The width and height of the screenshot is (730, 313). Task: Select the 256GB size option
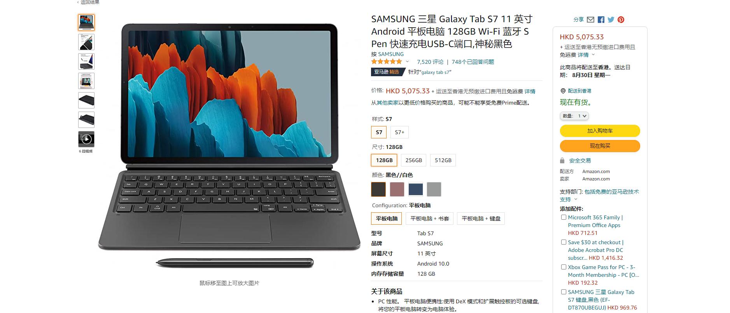tap(413, 160)
